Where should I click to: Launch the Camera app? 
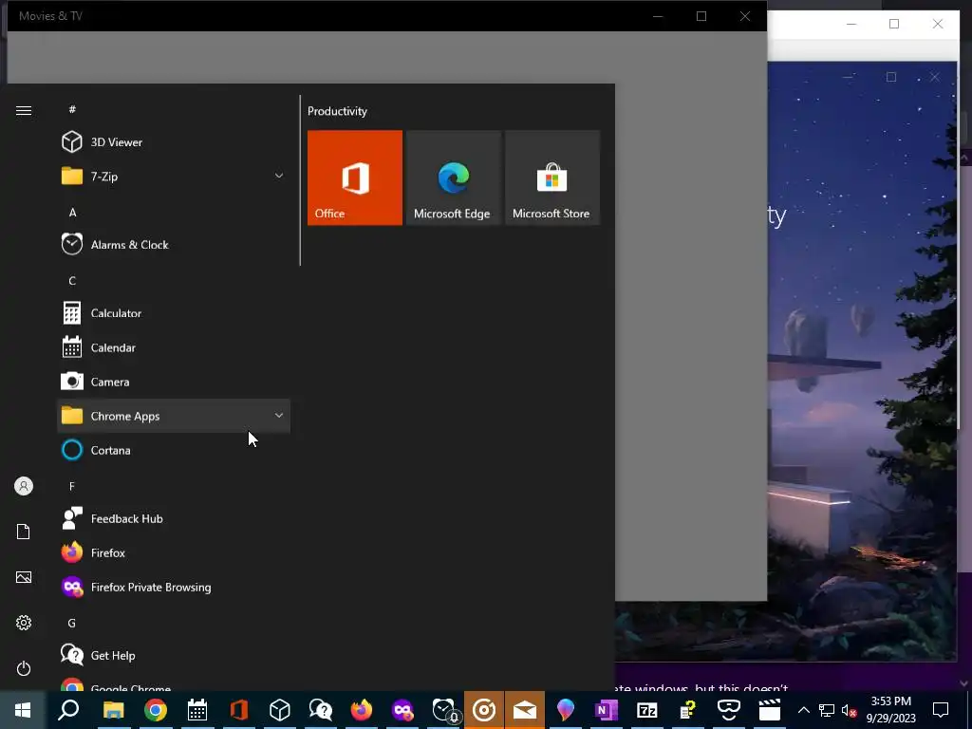click(x=174, y=382)
